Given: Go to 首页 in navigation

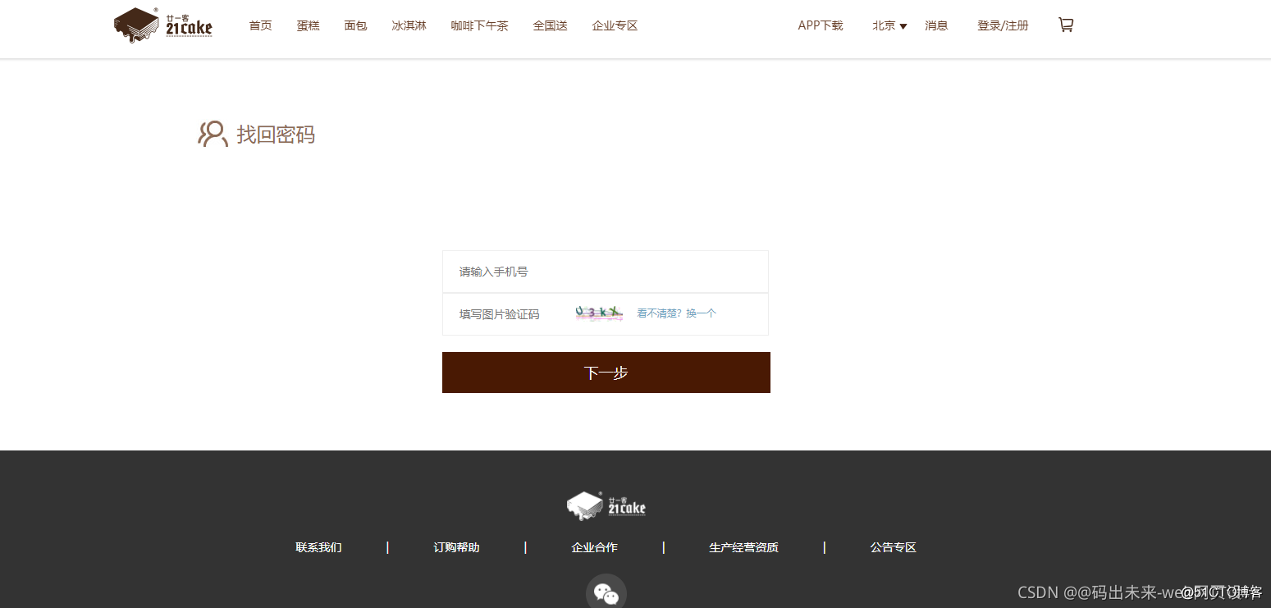Looking at the screenshot, I should tap(261, 25).
